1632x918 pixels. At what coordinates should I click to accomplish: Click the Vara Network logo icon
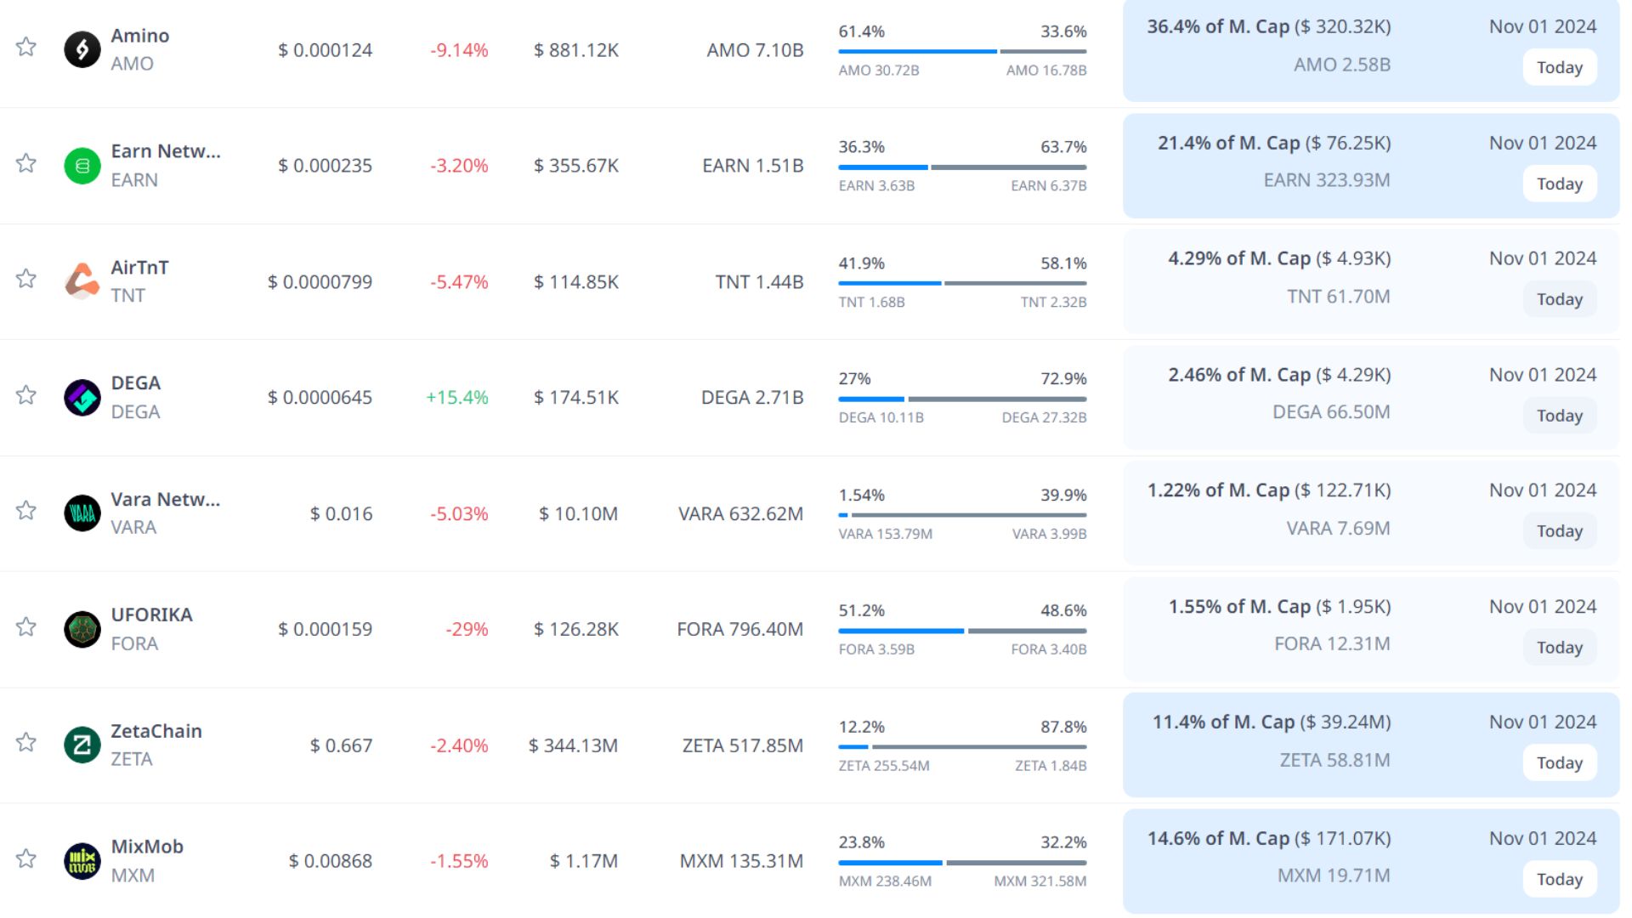coord(82,513)
